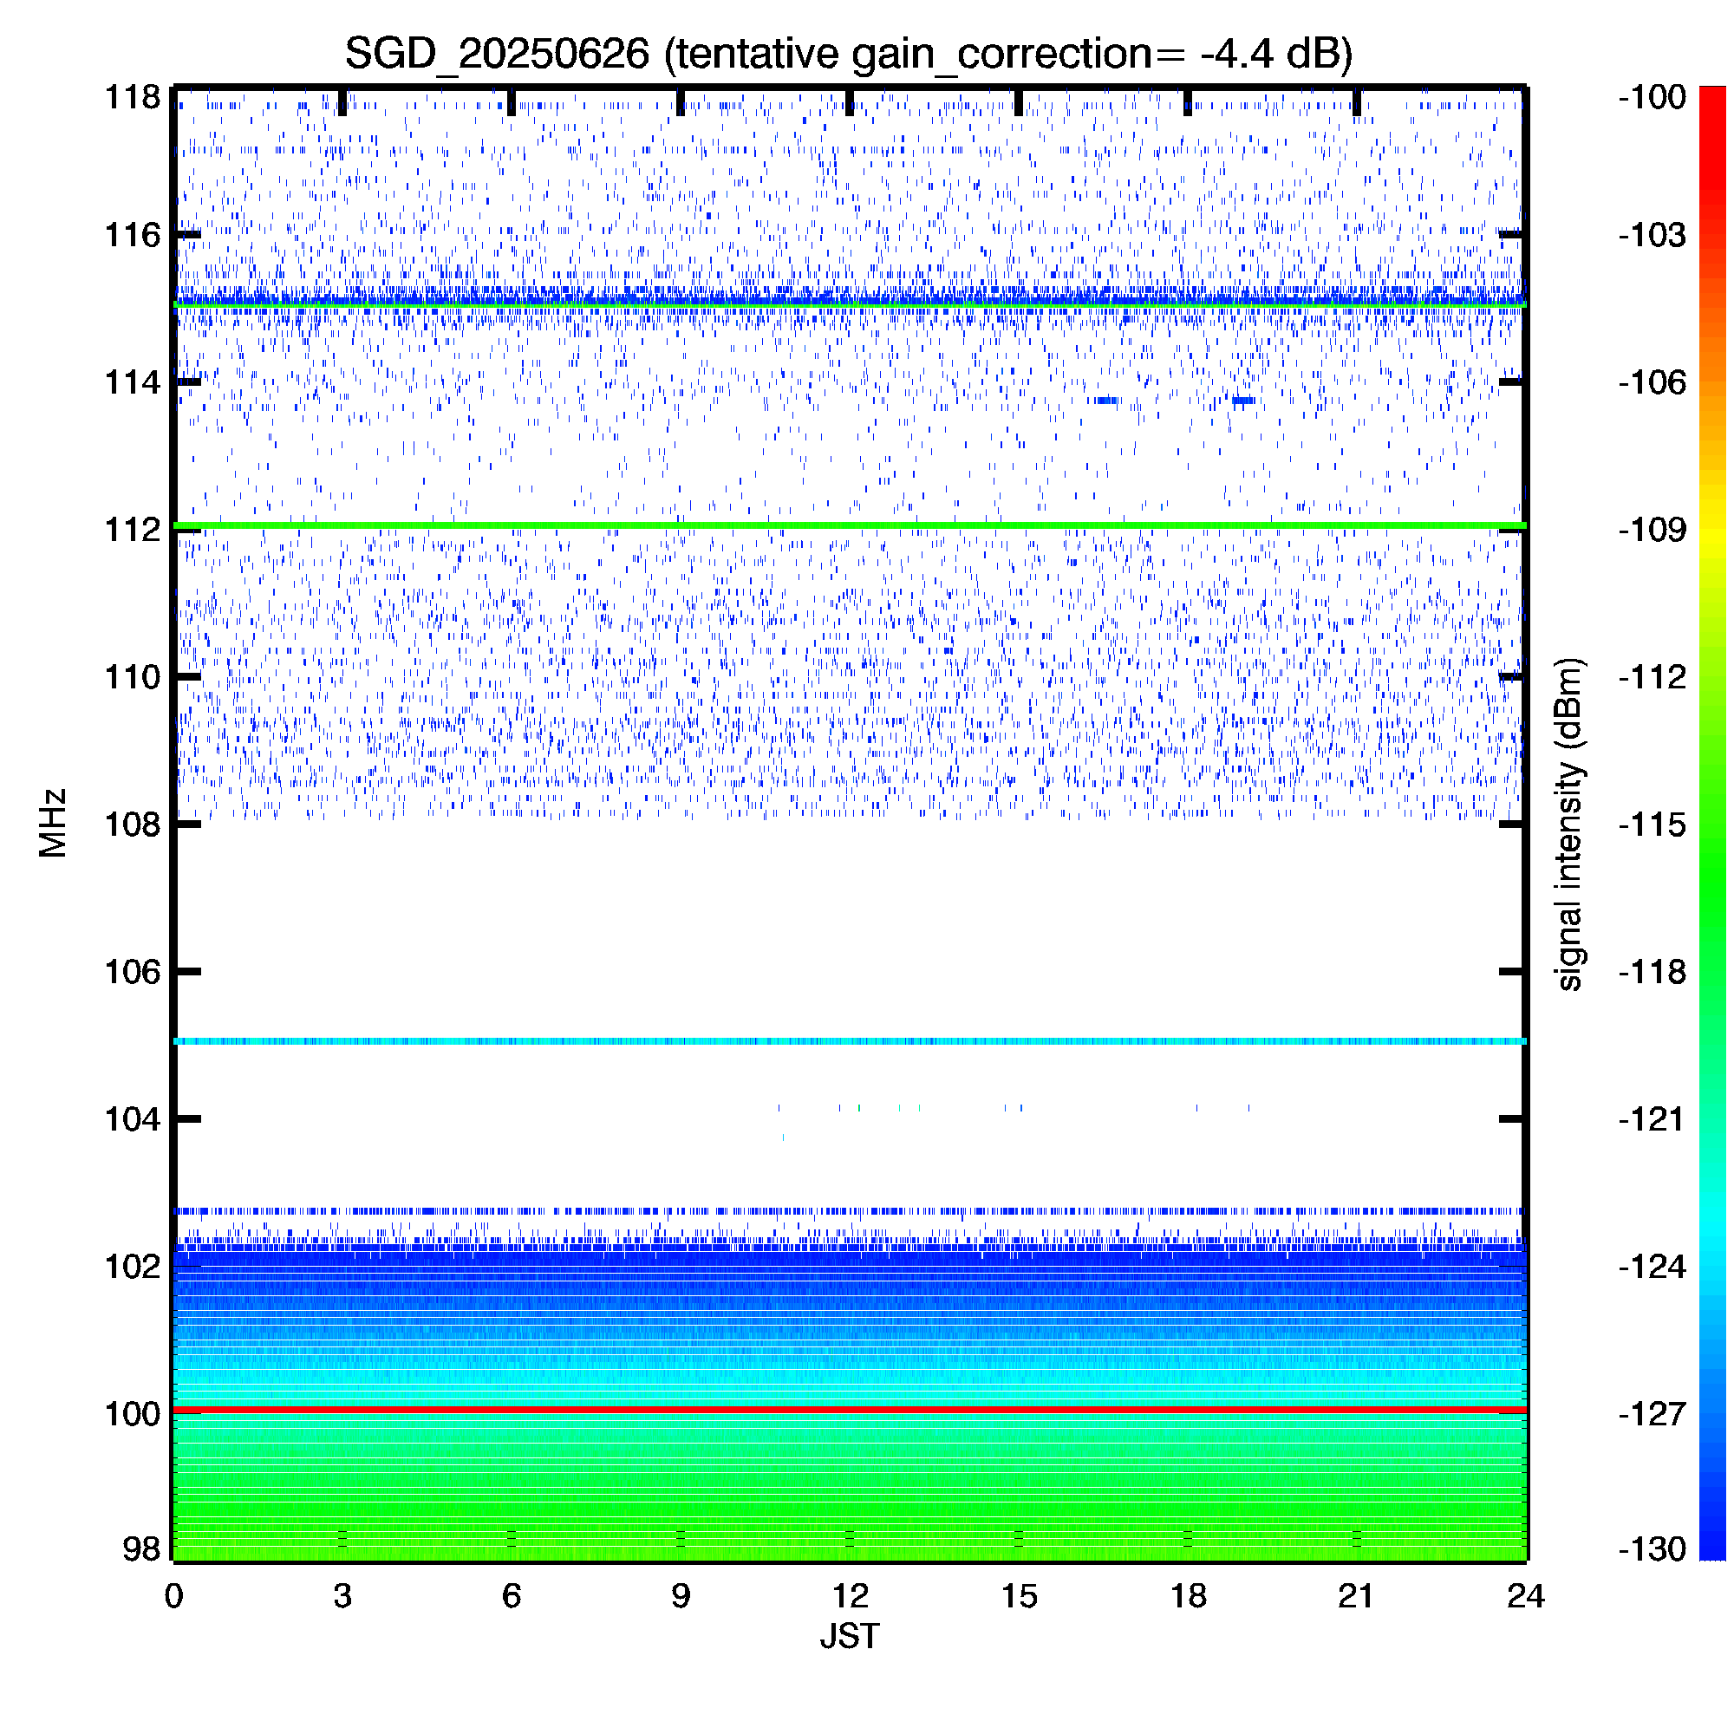This screenshot has width=1734, height=1734.
Task: Click the 104 tick label on the y-axis
Action: 133,1119
